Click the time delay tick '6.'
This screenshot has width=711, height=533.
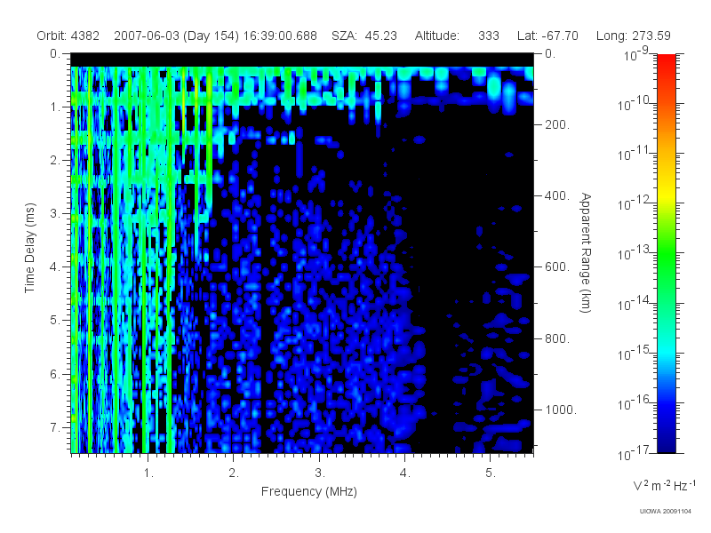(x=55, y=374)
